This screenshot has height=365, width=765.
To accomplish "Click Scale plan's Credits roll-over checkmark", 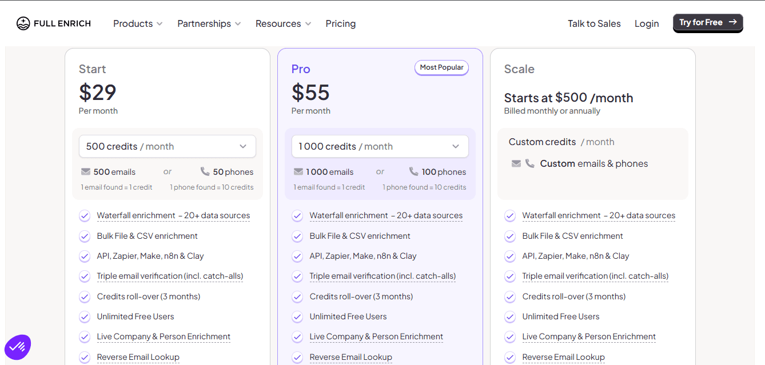I will click(510, 296).
